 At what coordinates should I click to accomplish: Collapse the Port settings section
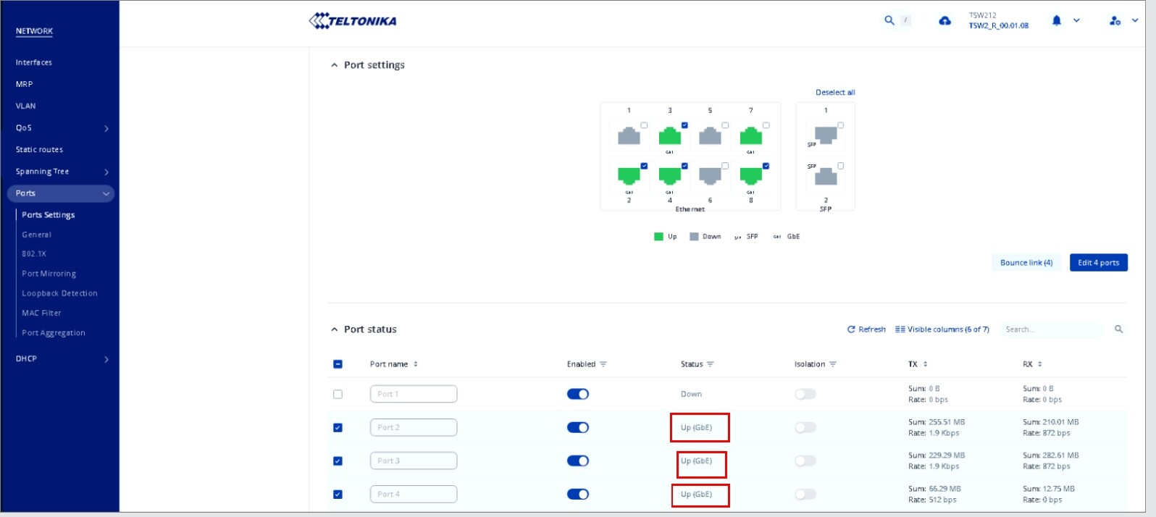(334, 65)
